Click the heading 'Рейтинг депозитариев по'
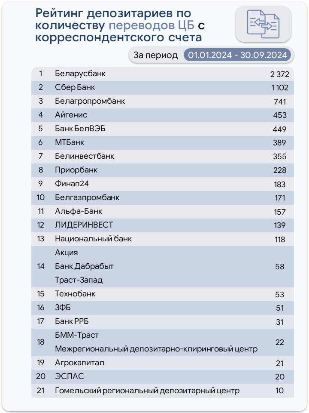 113,13
